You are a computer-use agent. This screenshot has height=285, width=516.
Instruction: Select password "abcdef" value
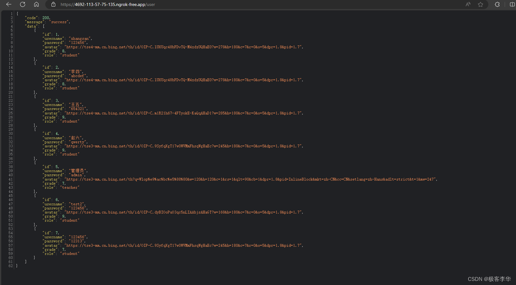pos(78,76)
